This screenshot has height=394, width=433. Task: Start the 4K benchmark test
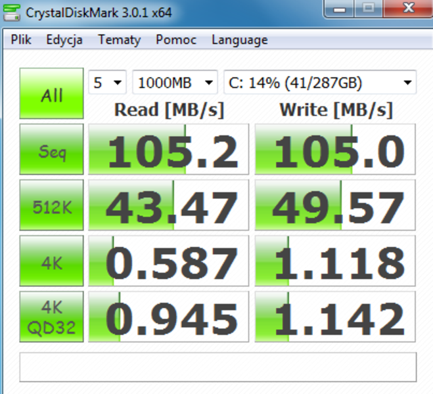[x=52, y=261]
